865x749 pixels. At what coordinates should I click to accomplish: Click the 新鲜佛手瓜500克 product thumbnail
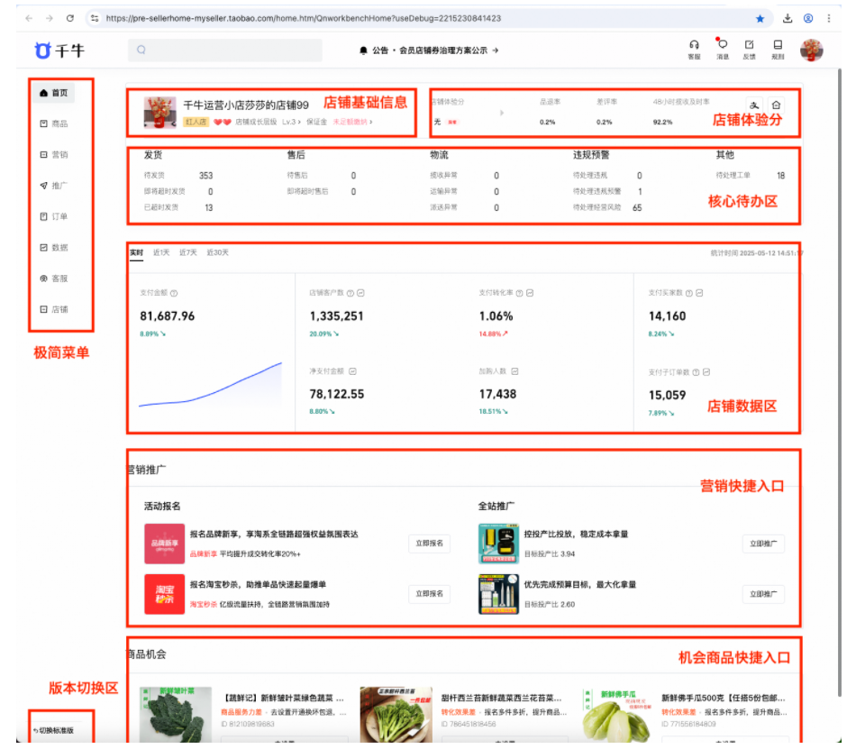[618, 716]
